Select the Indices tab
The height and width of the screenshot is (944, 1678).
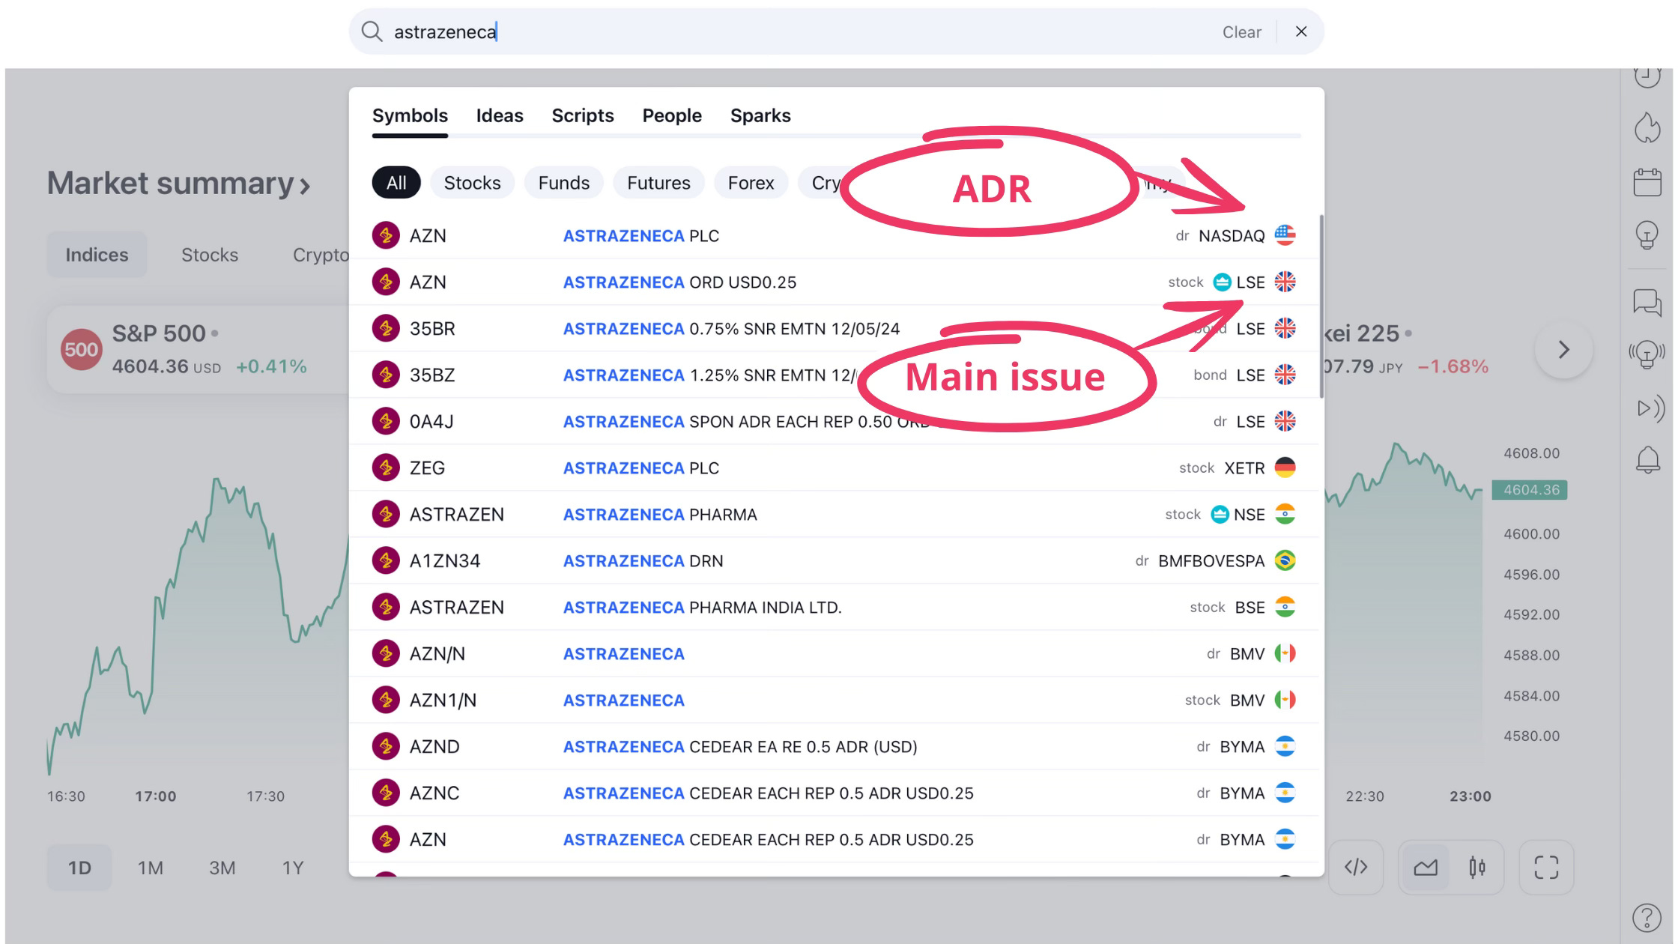(x=97, y=255)
